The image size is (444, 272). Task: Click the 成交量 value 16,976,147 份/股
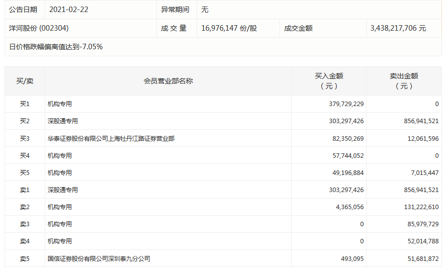pos(229,28)
